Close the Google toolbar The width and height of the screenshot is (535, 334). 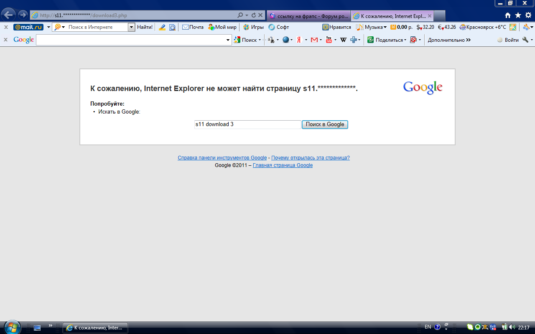[x=6, y=40]
